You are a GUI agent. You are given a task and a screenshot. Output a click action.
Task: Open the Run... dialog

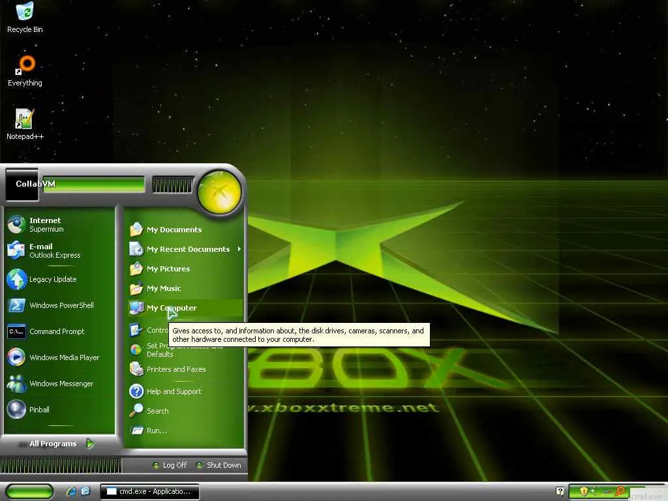(x=185, y=431)
